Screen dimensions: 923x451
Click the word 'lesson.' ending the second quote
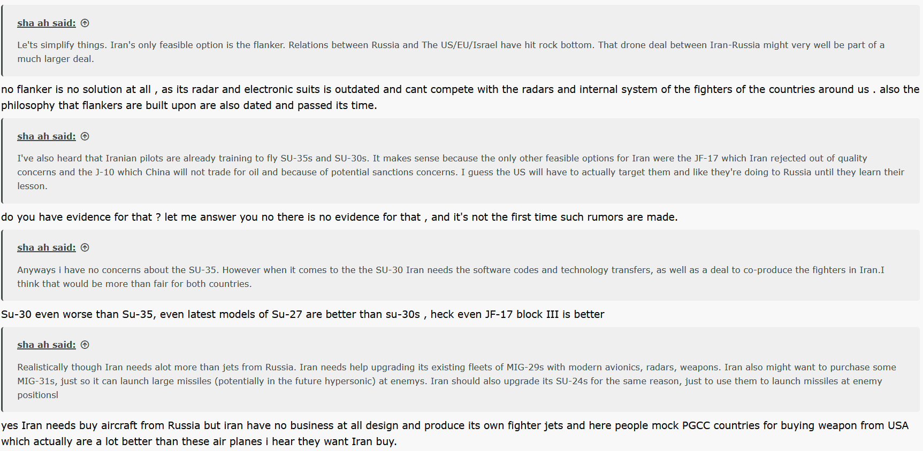click(x=32, y=186)
